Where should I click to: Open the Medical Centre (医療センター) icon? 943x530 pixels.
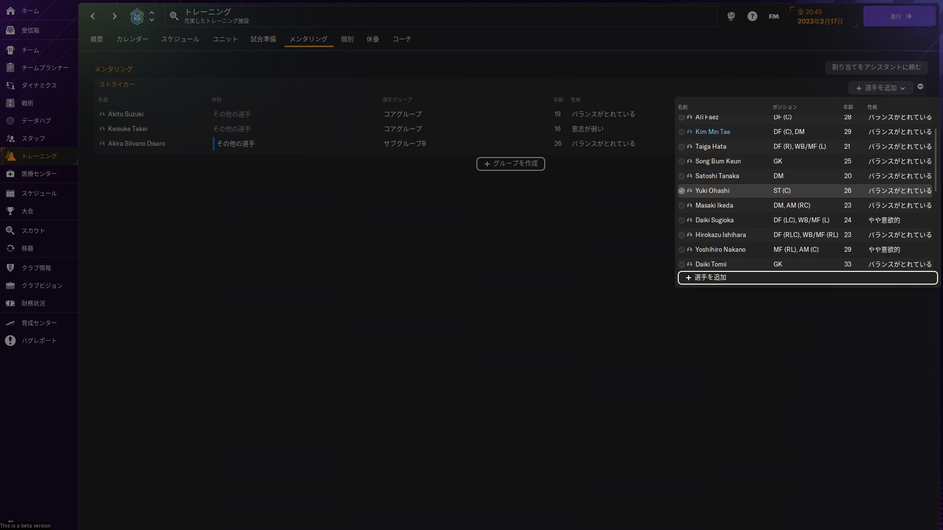coord(10,174)
